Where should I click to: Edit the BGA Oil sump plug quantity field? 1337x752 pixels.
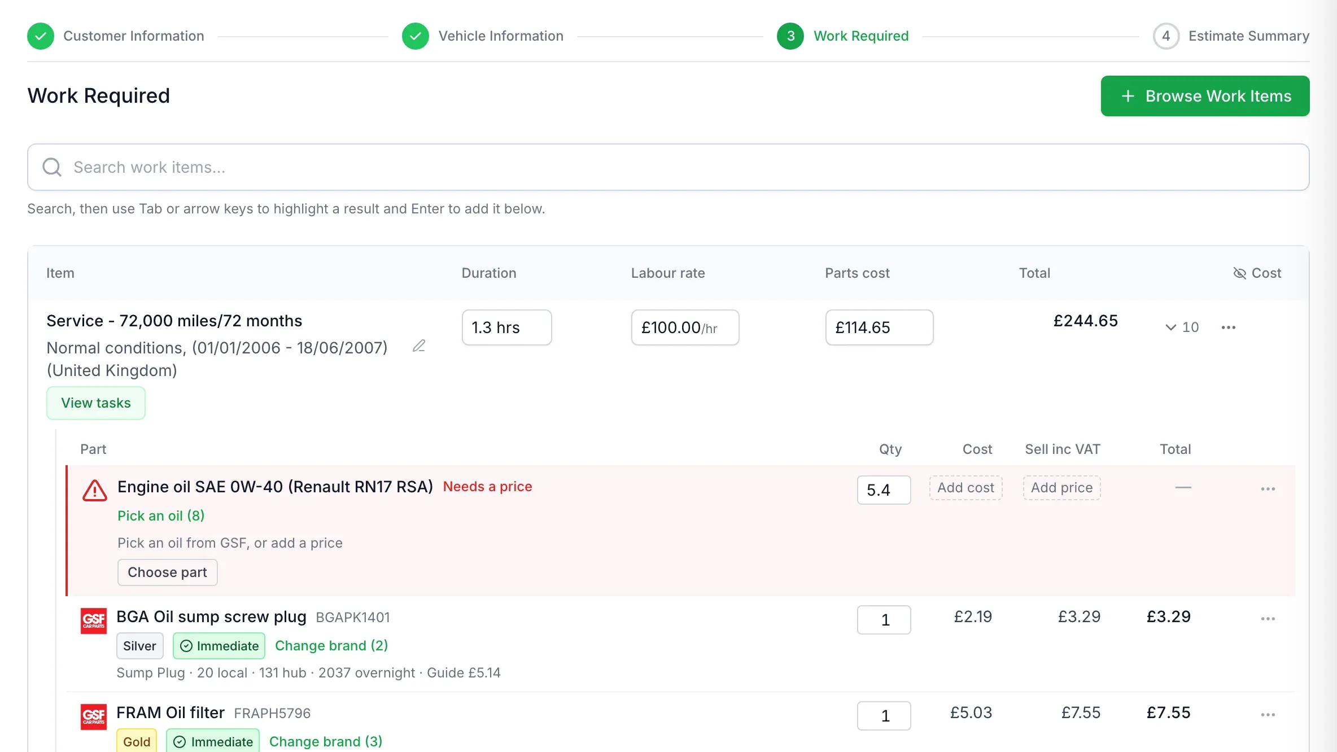click(884, 620)
